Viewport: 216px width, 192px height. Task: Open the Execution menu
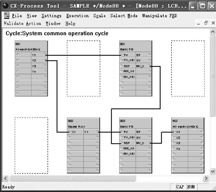point(78,16)
